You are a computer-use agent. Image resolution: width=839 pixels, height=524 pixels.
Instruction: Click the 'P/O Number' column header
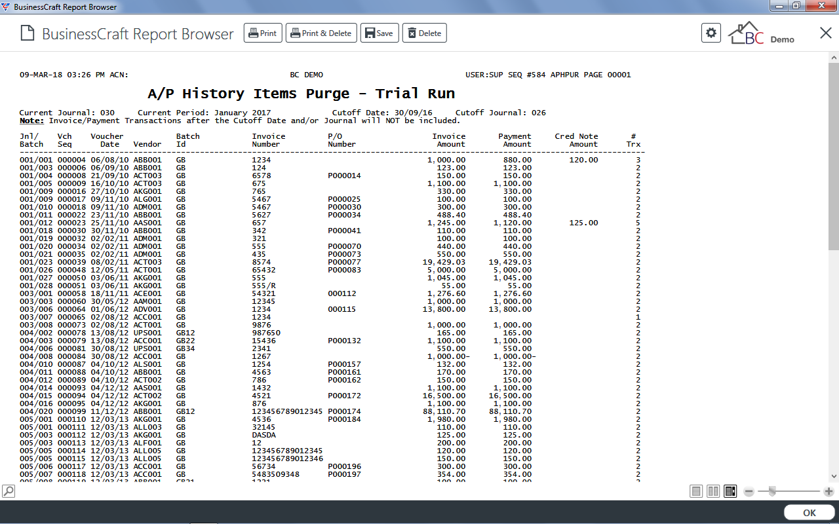342,140
